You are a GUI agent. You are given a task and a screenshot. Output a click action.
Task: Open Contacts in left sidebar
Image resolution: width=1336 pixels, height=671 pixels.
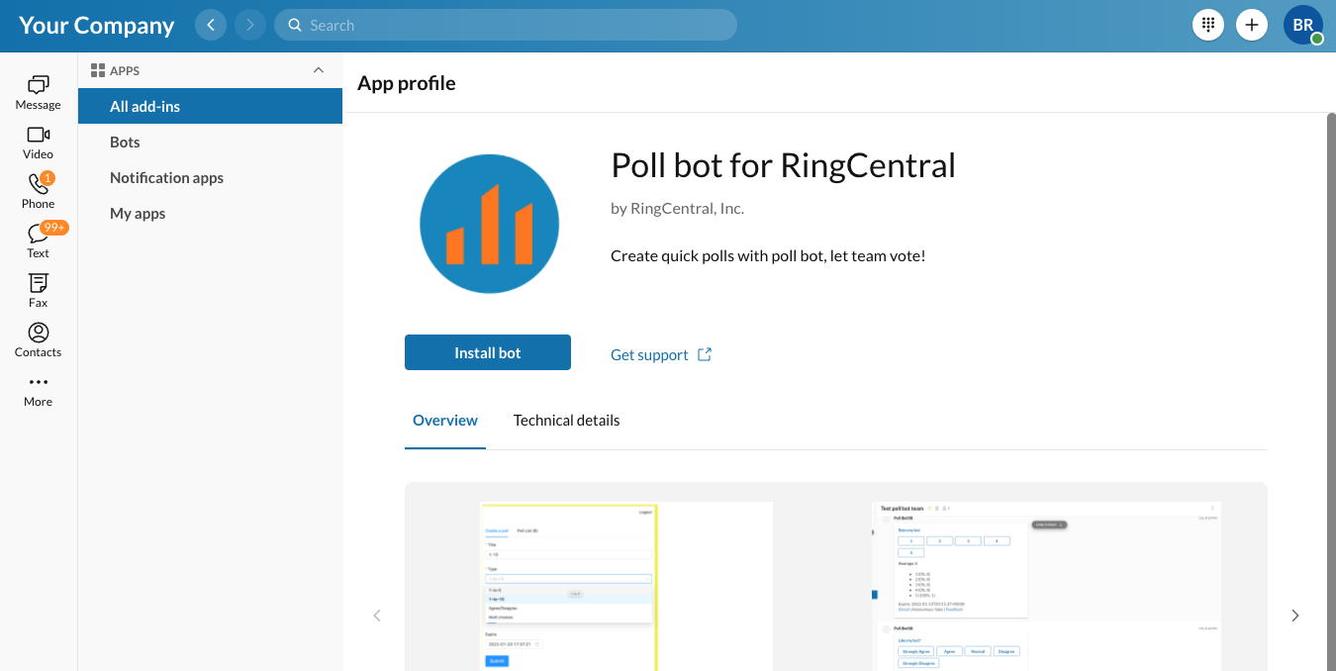tap(38, 340)
